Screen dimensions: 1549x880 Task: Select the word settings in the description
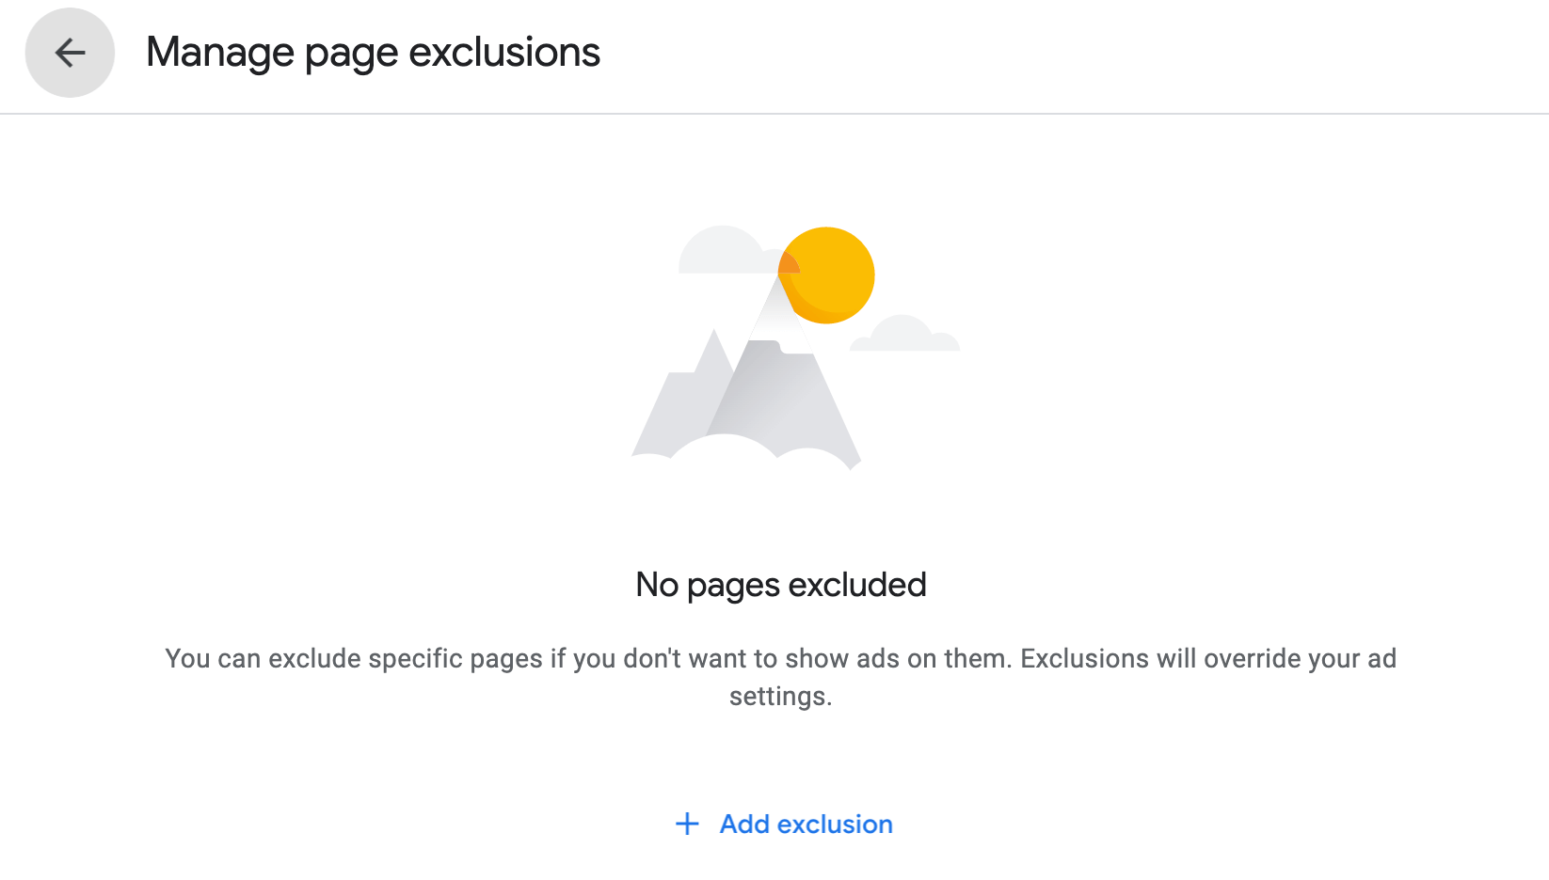point(779,696)
